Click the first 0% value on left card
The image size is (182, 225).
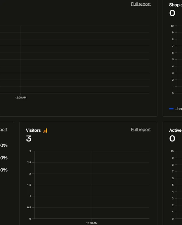pyautogui.click(x=4, y=145)
